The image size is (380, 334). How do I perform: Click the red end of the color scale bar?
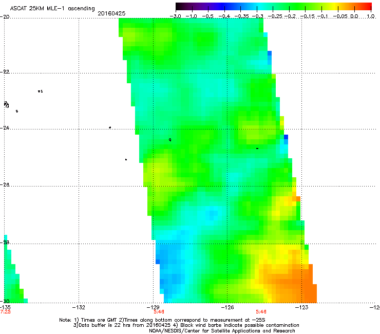(x=367, y=6)
